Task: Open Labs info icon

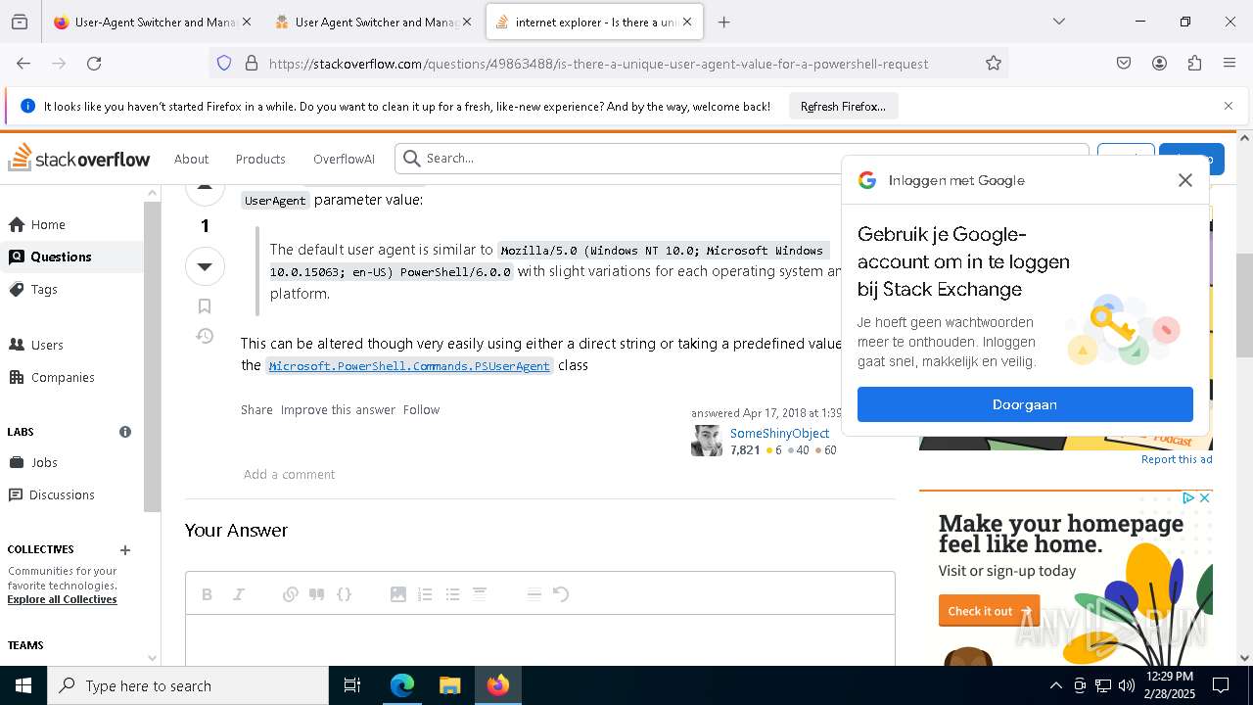Action: click(125, 432)
